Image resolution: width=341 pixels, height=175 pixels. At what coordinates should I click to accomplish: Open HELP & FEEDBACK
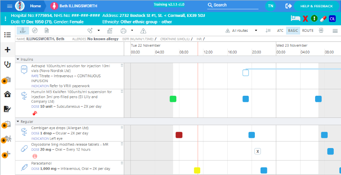pyautogui.click(x=316, y=6)
